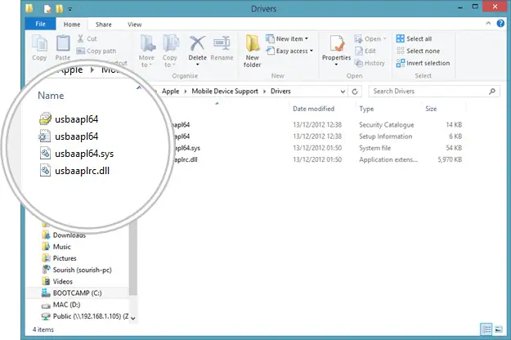Open the Share ribbon tab

pyautogui.click(x=103, y=25)
